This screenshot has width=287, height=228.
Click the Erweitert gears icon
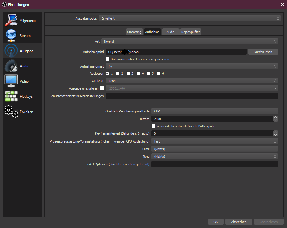(x=11, y=112)
